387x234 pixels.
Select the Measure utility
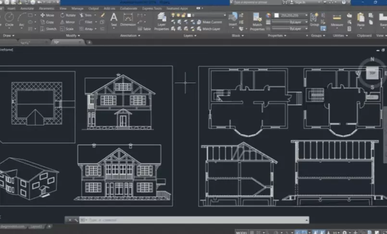click(x=337, y=20)
